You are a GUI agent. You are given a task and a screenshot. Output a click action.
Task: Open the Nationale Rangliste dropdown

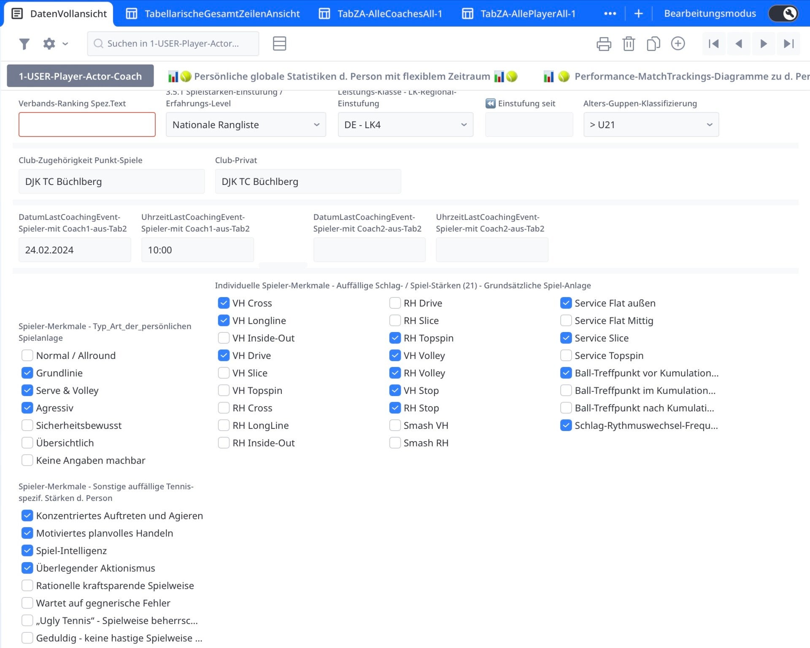point(246,125)
